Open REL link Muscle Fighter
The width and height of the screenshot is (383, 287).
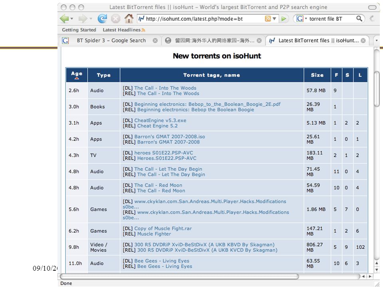click(154, 234)
